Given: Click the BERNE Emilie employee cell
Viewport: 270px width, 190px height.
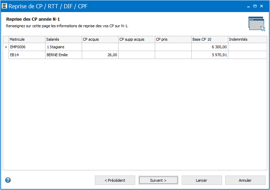Looking at the screenshot, I should [x=63, y=55].
